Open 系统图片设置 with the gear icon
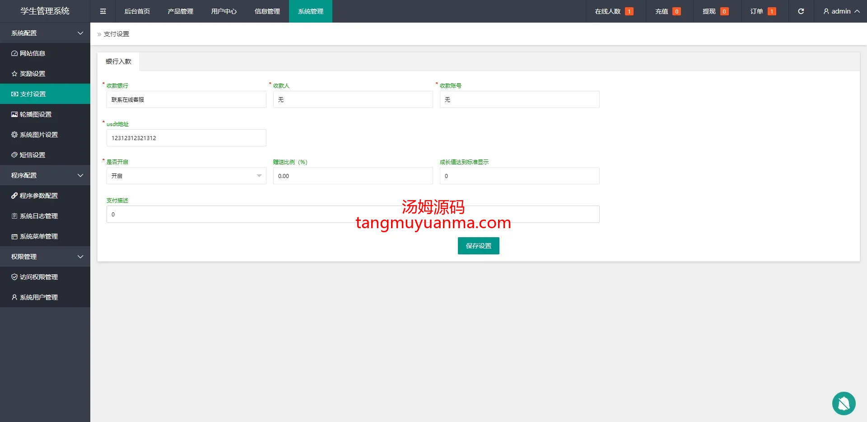The image size is (867, 422). (x=38, y=135)
